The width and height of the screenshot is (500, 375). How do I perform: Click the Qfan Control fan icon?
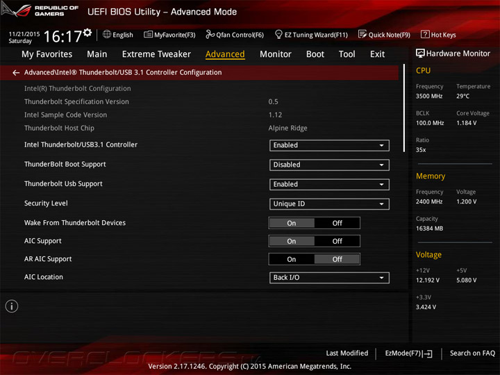coord(210,34)
